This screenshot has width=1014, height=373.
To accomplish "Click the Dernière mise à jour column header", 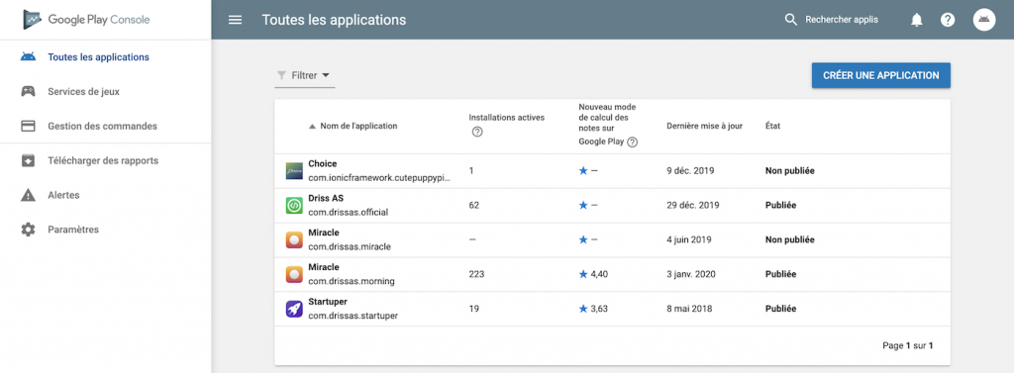I will 704,126.
